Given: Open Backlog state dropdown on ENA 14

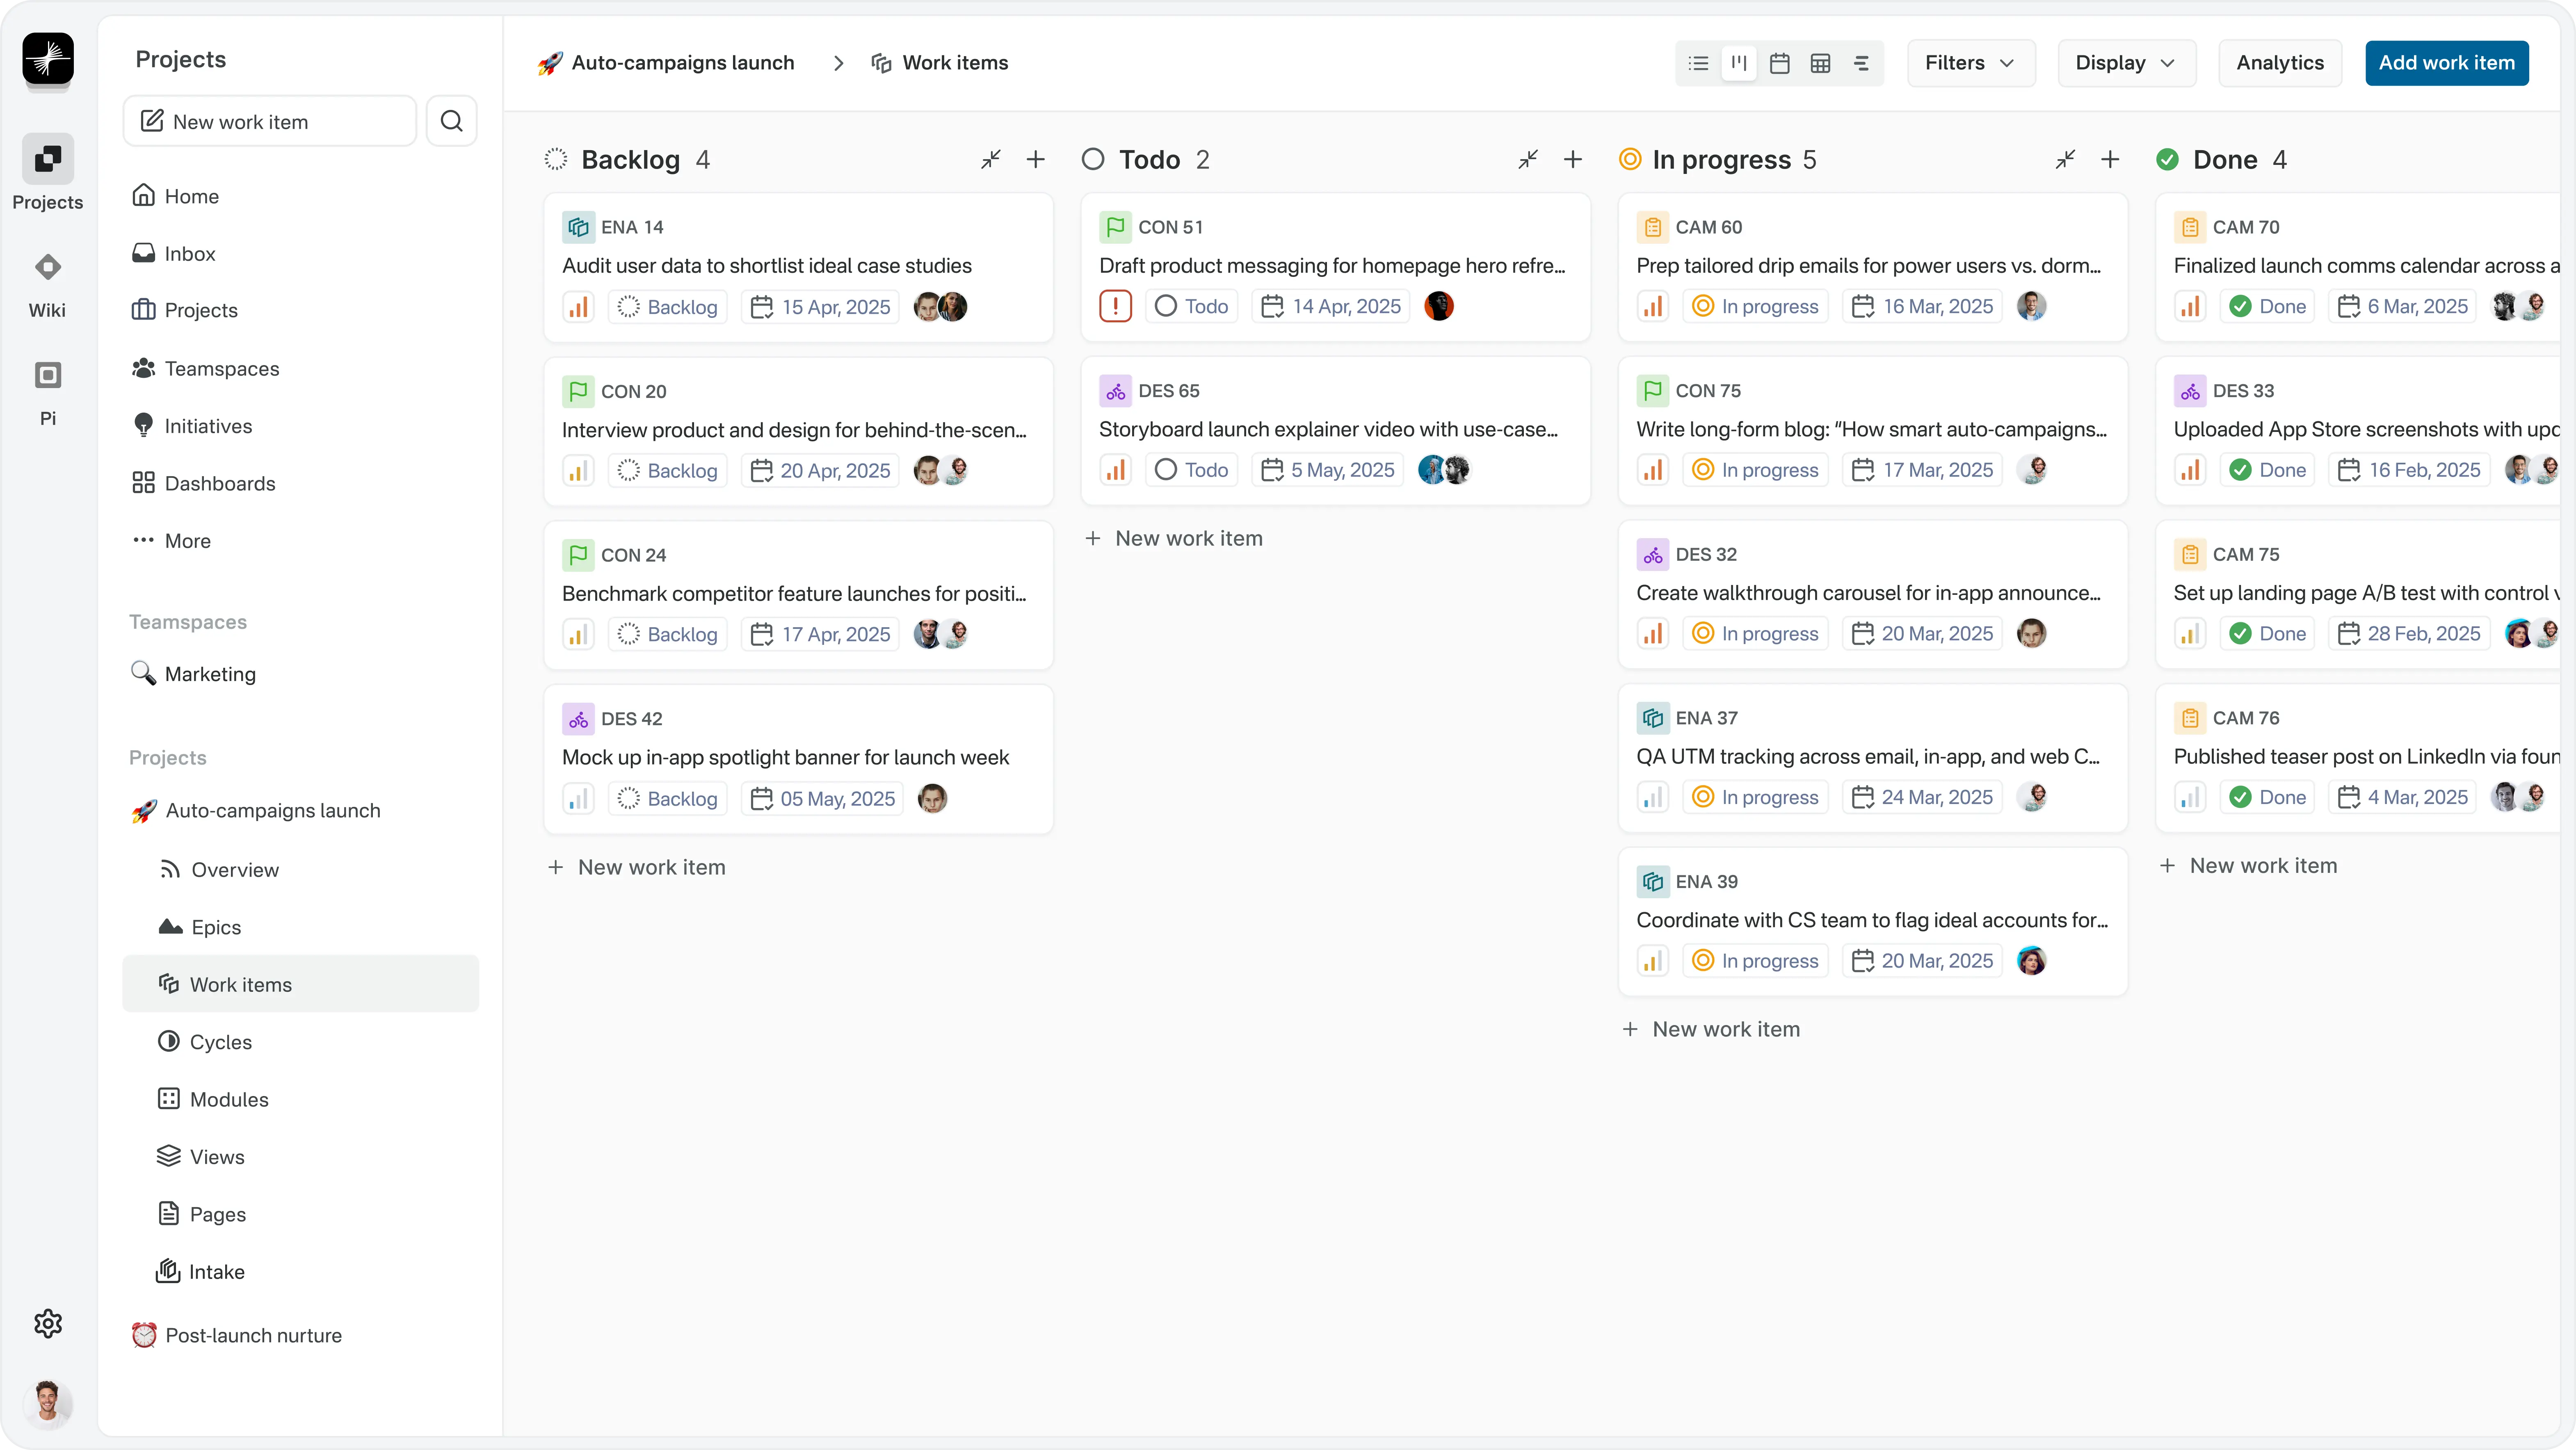Looking at the screenshot, I should [x=668, y=307].
